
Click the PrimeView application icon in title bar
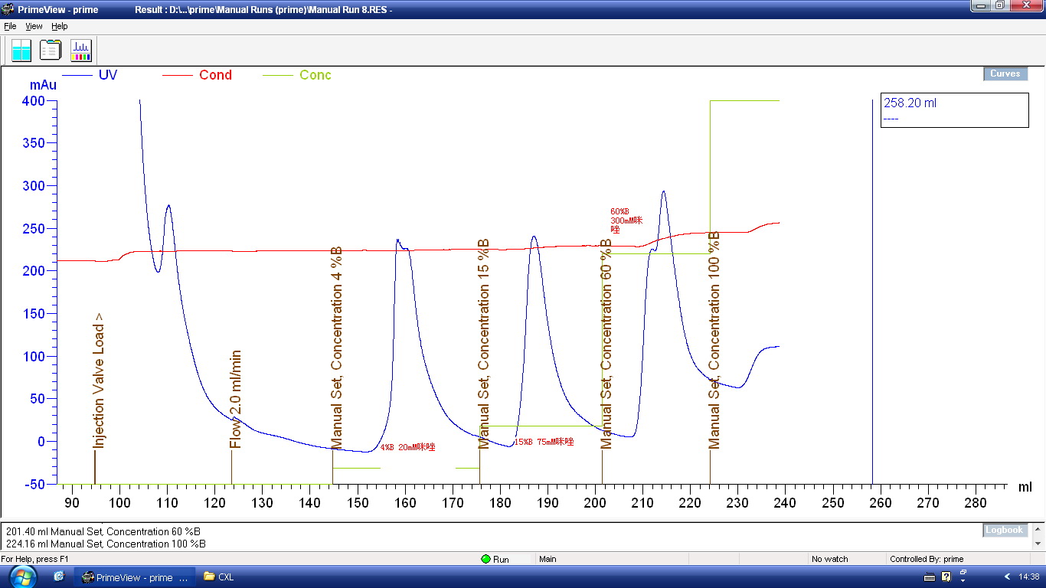(8, 9)
